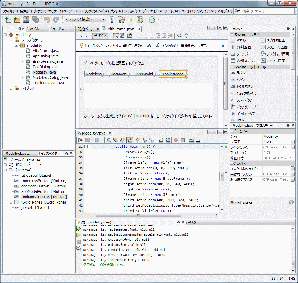Click the Open Project toolbar icon

[x=26, y=19]
